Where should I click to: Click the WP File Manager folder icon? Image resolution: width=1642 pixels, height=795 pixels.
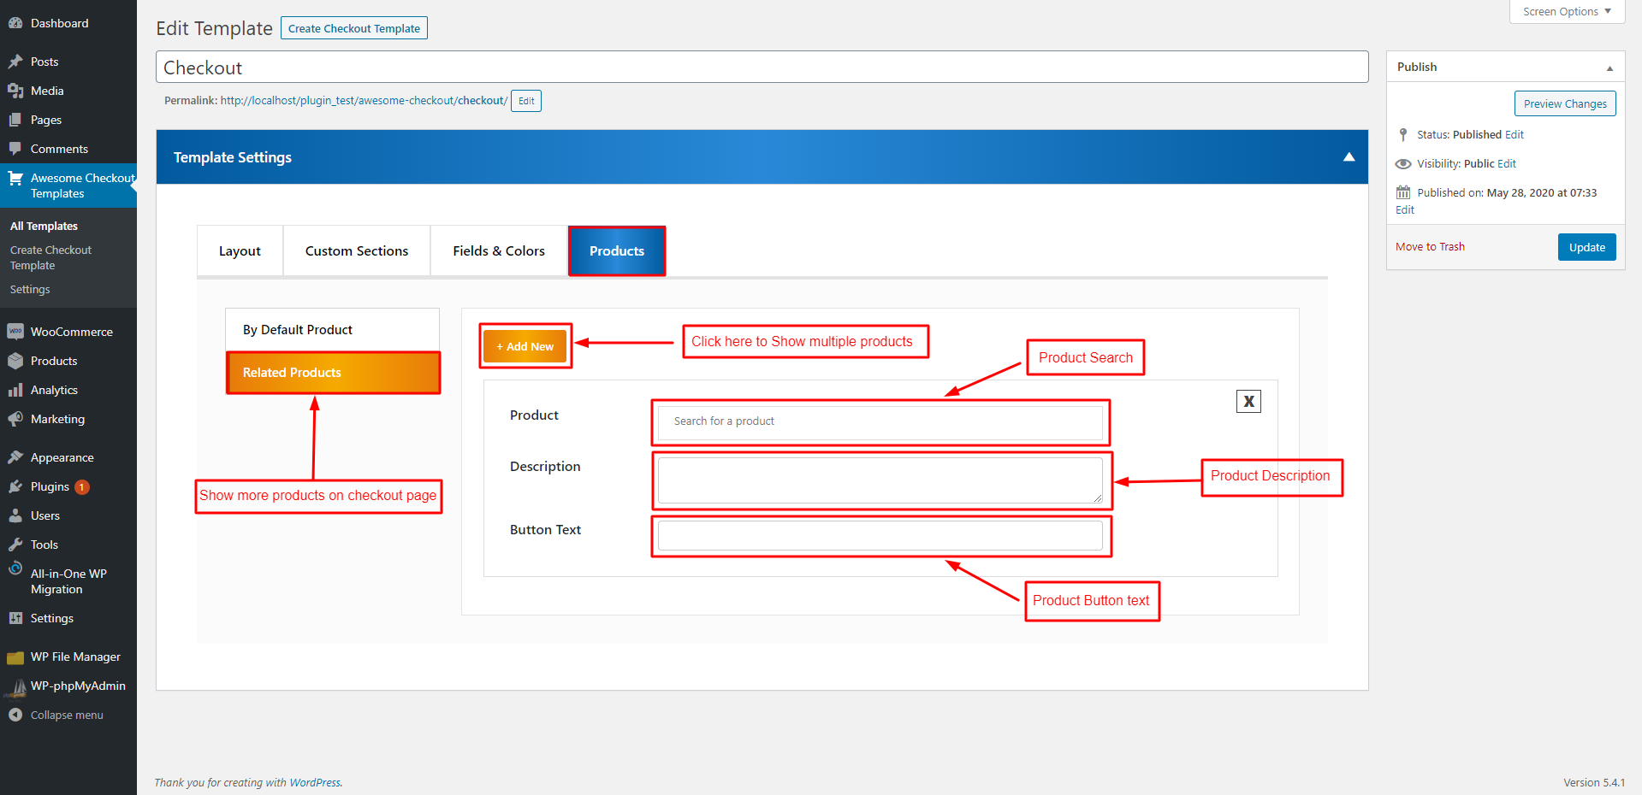[x=15, y=657]
